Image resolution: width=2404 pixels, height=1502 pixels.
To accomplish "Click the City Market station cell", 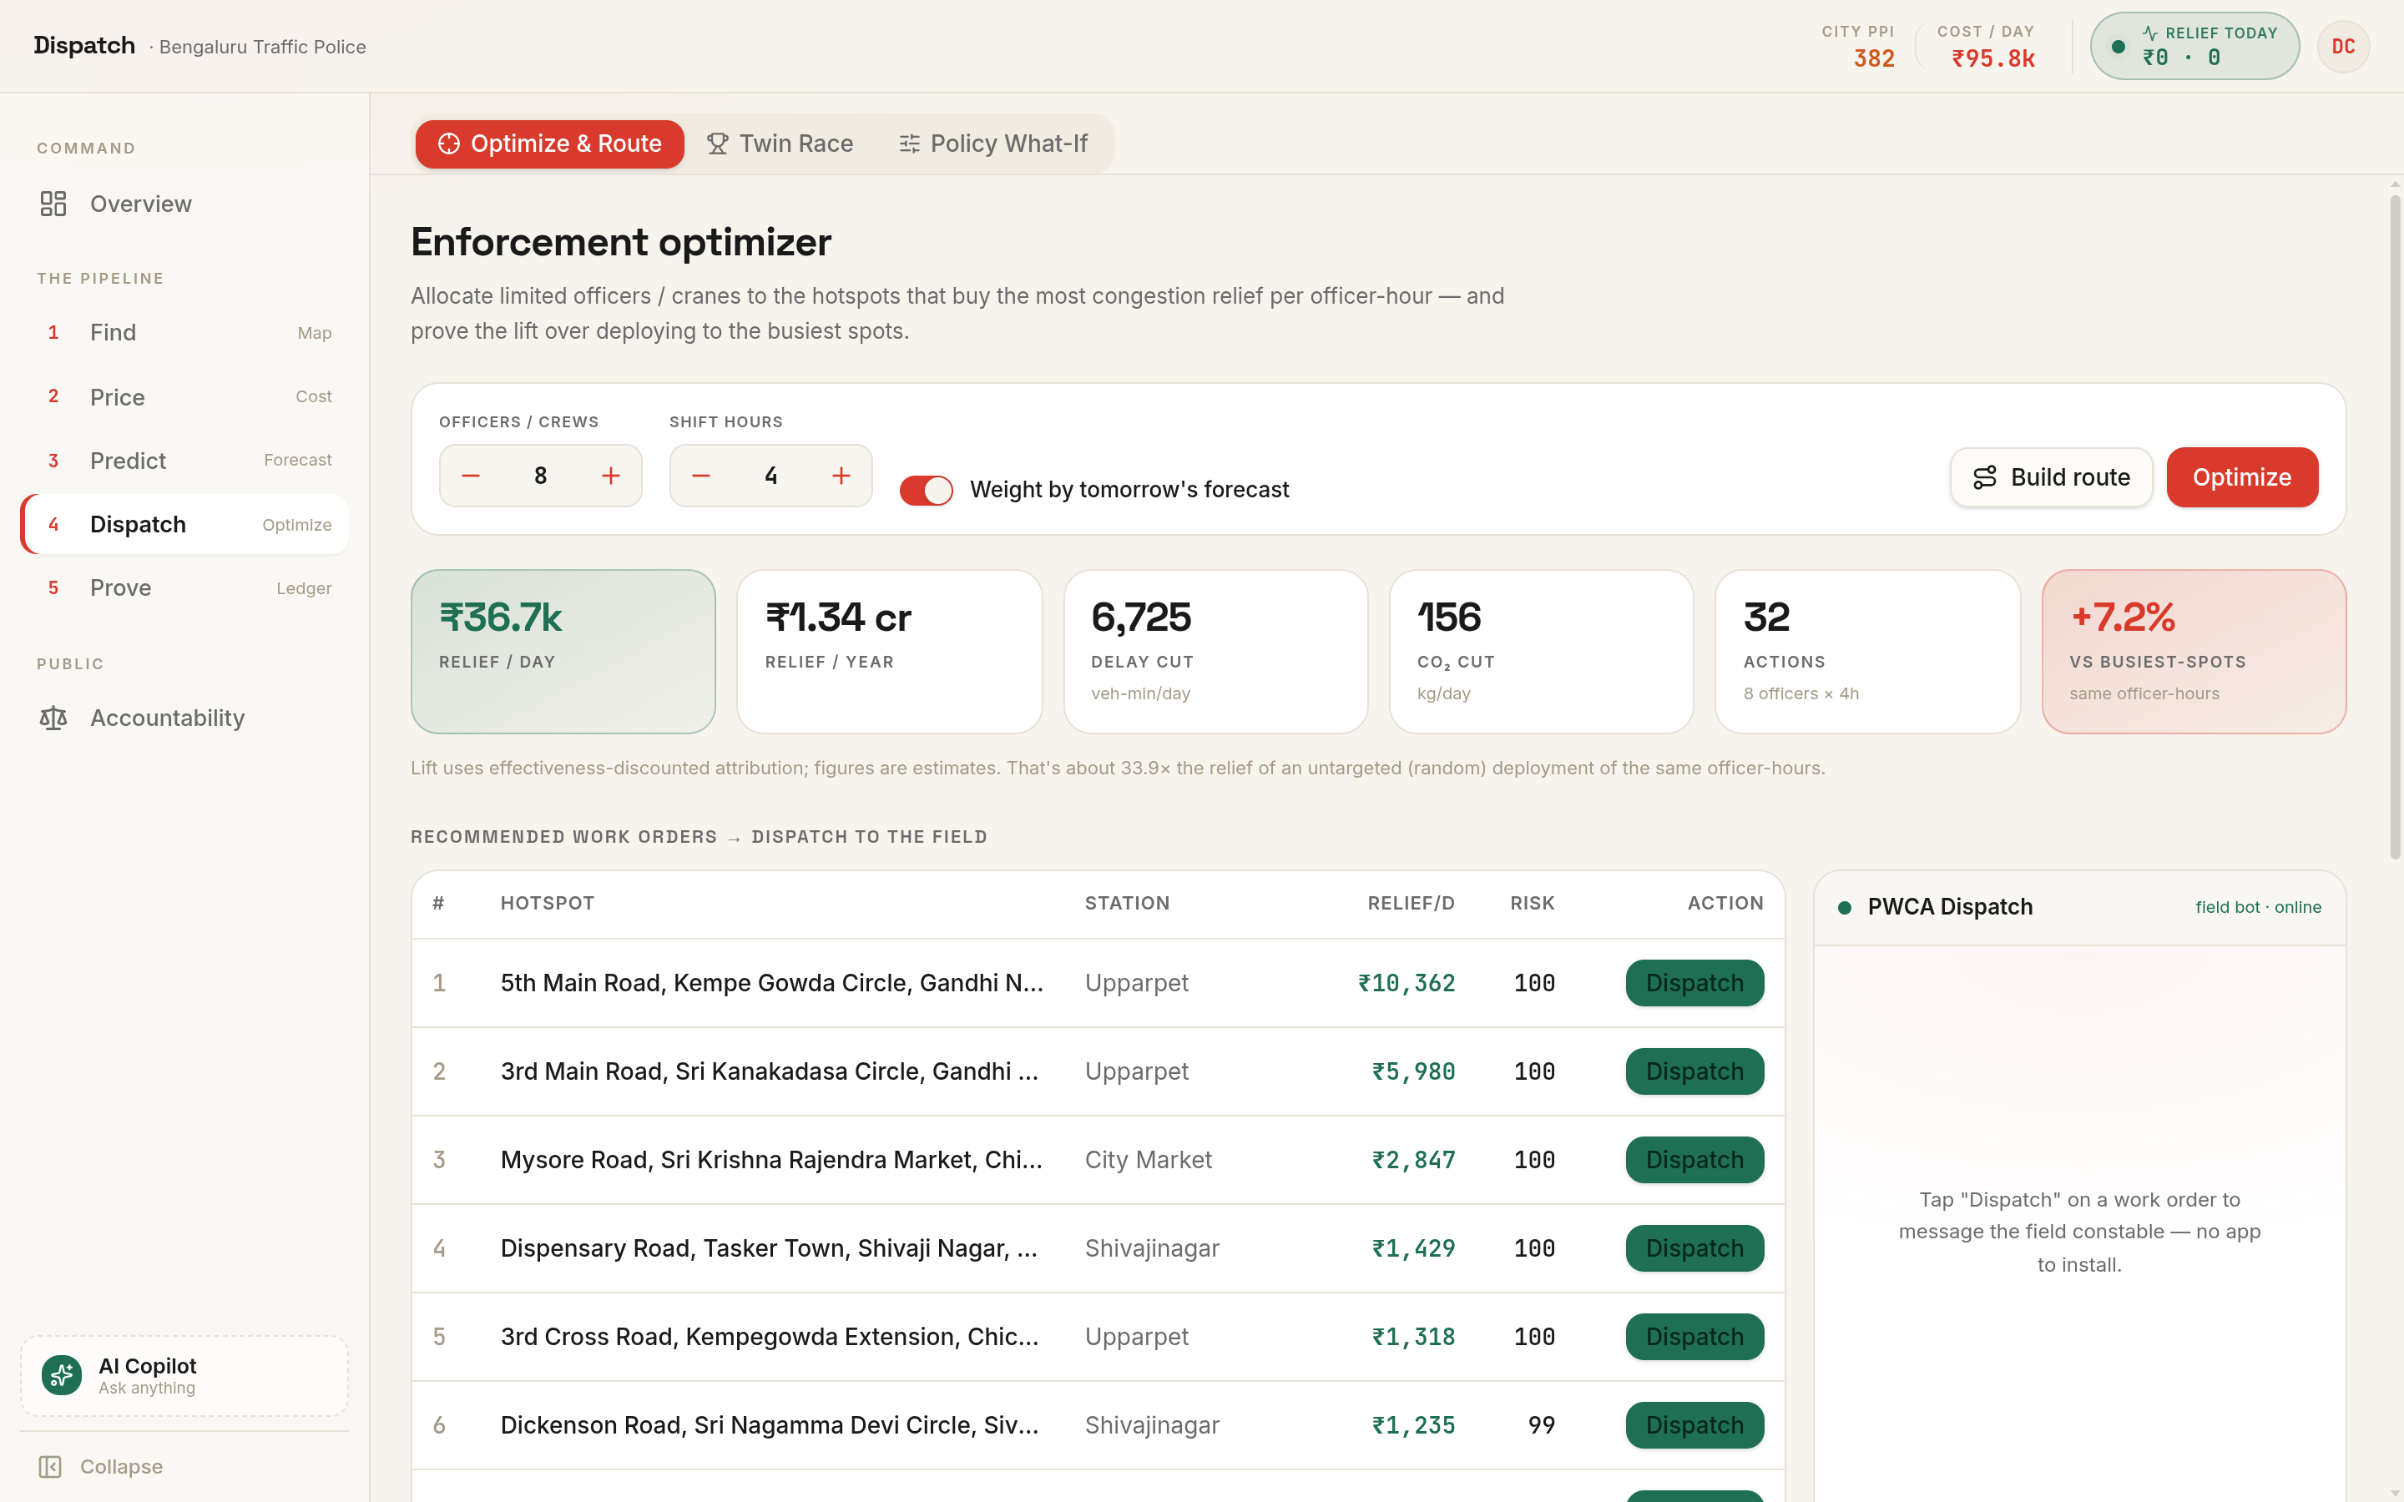I will [1149, 1159].
